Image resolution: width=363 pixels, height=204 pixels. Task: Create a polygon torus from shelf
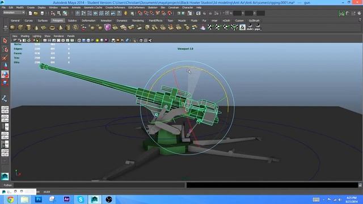[x=52, y=28]
